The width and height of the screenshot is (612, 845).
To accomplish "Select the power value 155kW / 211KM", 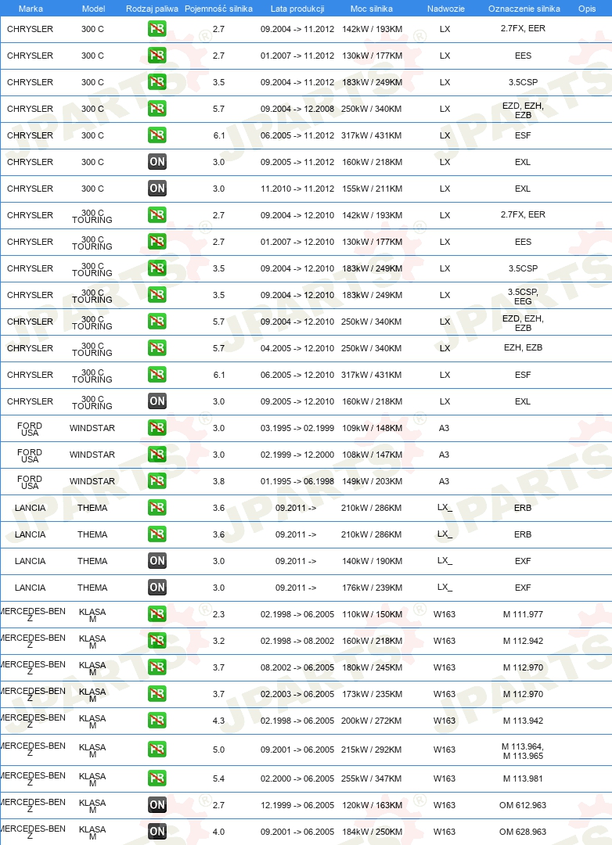I will click(x=372, y=189).
